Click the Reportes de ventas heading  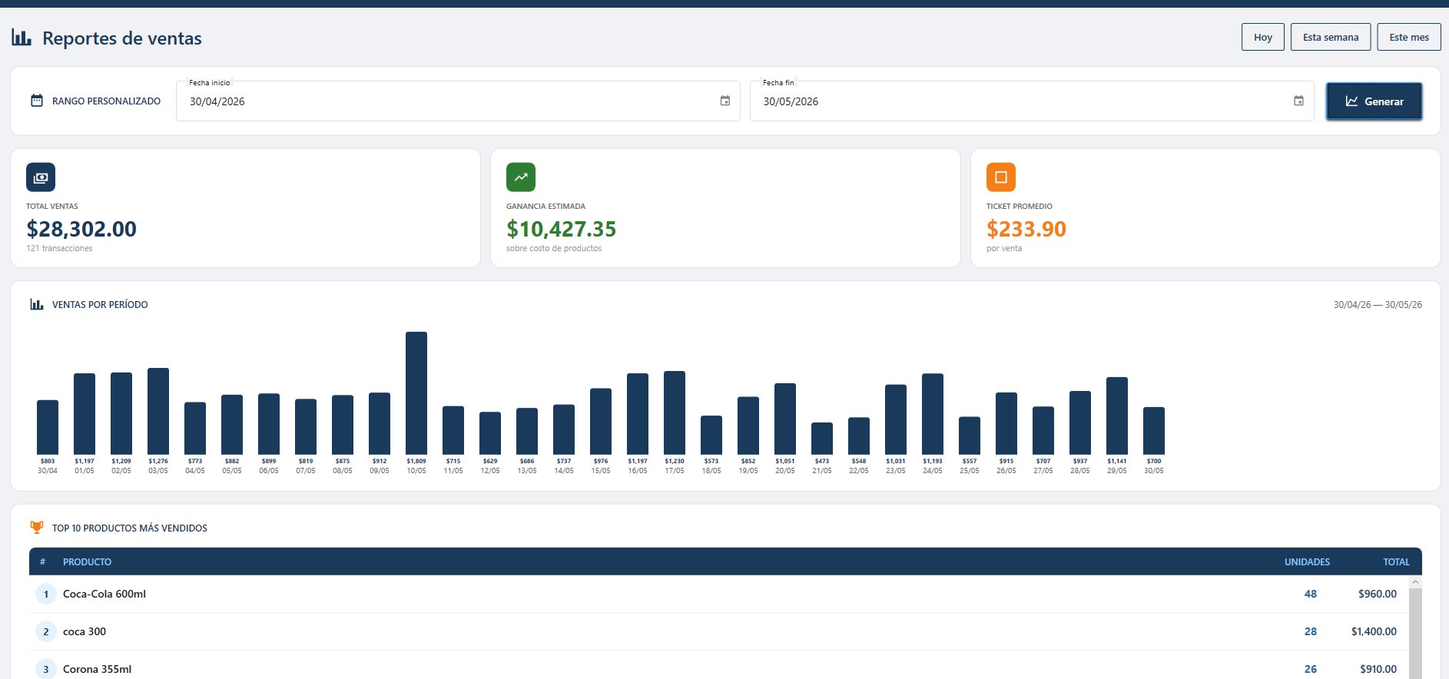[122, 38]
